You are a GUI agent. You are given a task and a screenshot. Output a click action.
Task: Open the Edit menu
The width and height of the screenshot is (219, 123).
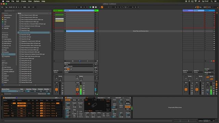pos(17,1)
